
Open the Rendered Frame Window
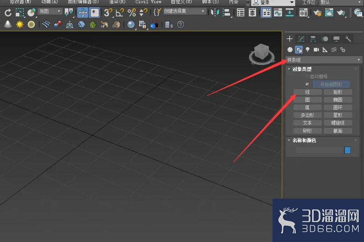[x=329, y=13]
